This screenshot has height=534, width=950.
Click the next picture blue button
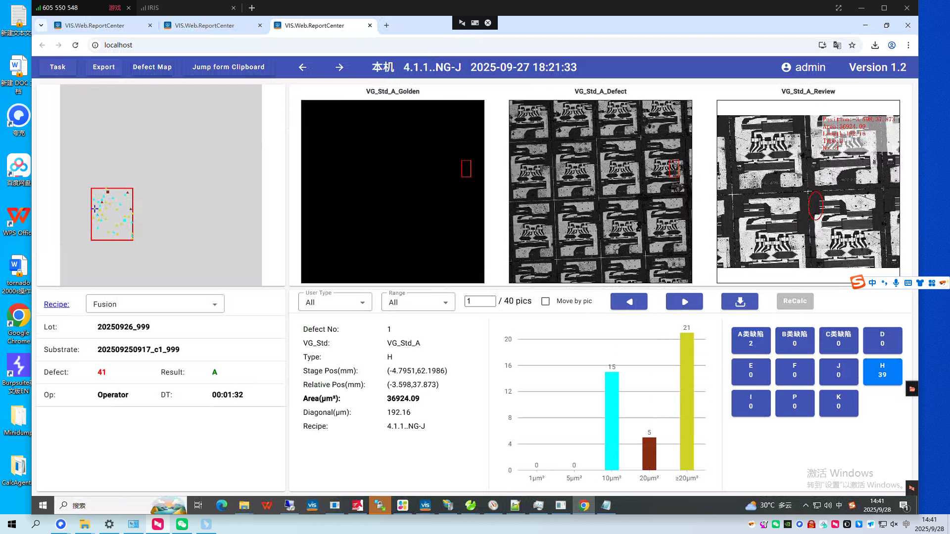(x=684, y=302)
